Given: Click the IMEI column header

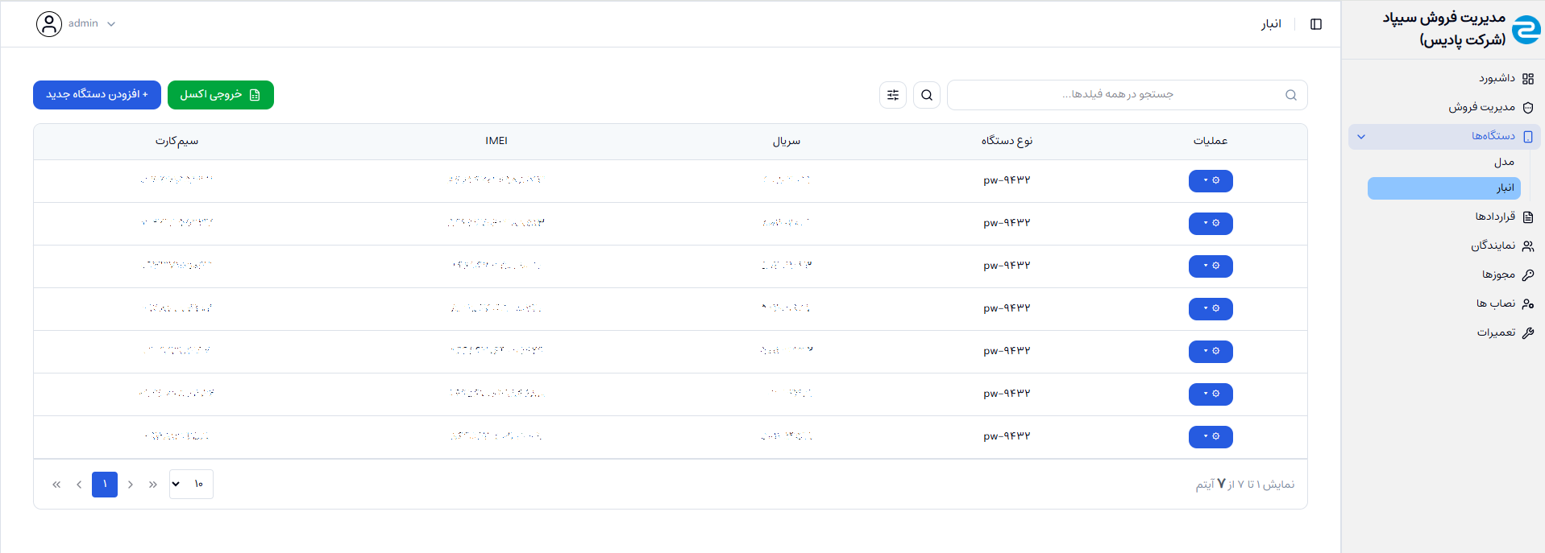Looking at the screenshot, I should pos(496,141).
